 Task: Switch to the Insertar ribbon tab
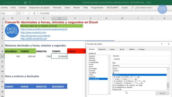[22, 8]
